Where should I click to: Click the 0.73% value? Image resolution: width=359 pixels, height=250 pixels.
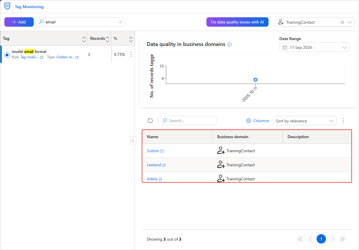point(119,54)
